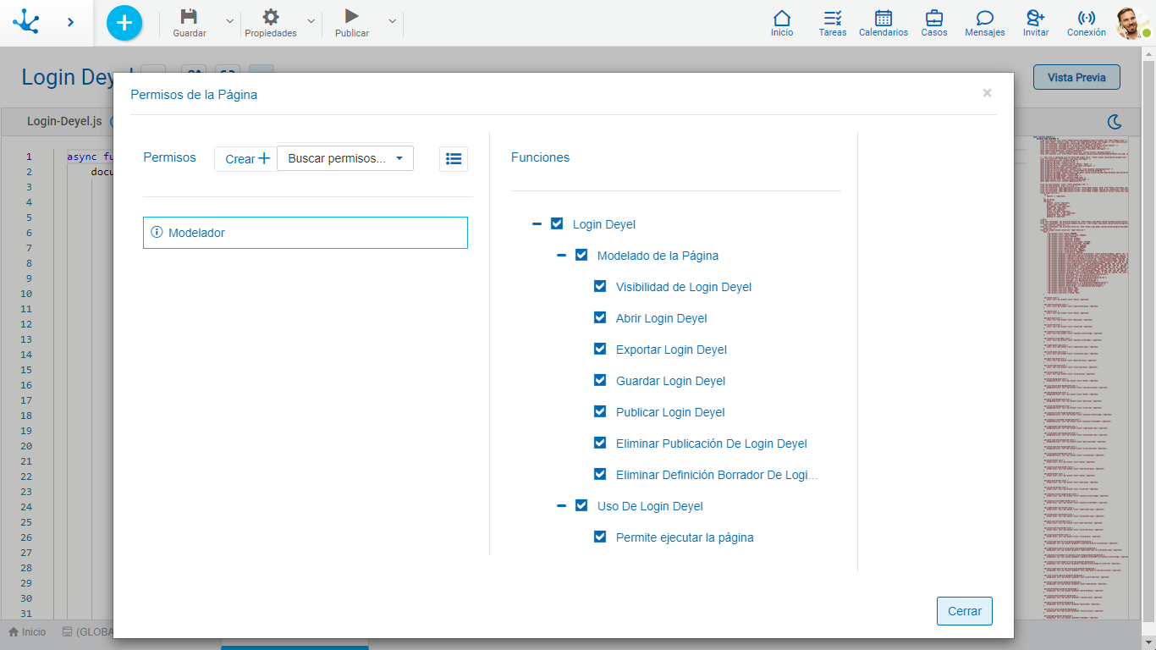This screenshot has height=650, width=1156.
Task: Open the Propiedades dropdown arrow
Action: 311,21
